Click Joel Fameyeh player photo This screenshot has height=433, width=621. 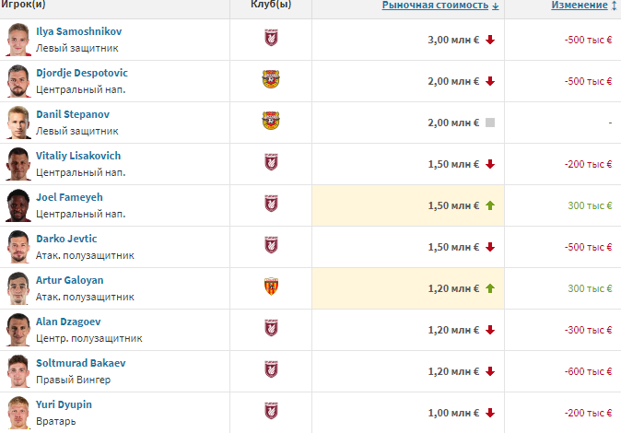pyautogui.click(x=18, y=205)
